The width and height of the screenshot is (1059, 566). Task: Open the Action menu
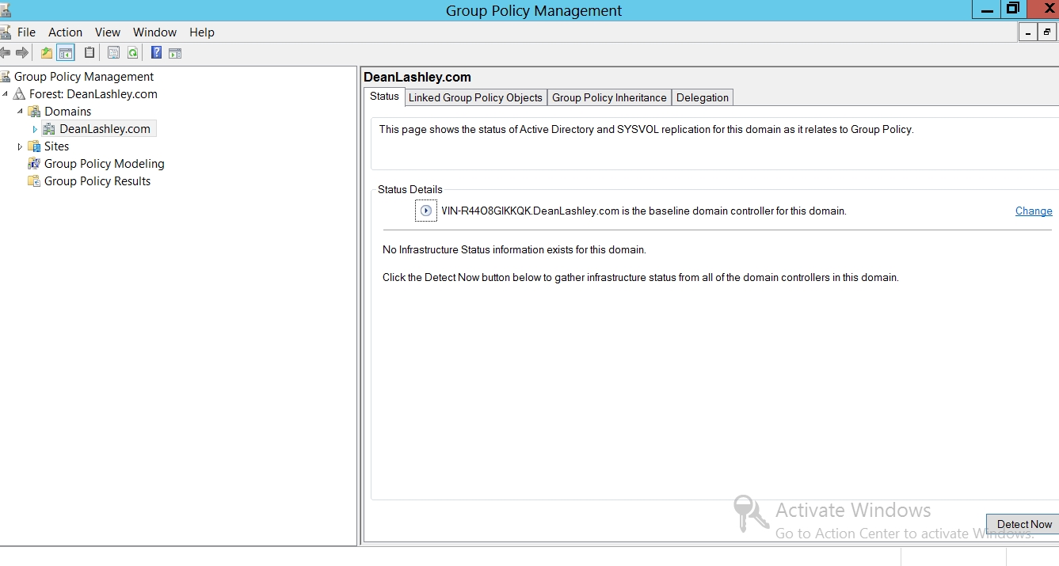[x=65, y=32]
